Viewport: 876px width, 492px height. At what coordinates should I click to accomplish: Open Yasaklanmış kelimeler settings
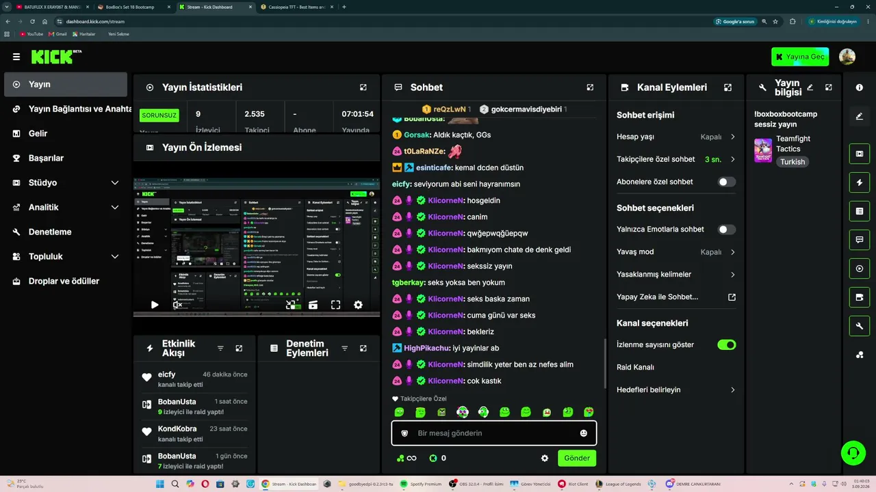676,275
